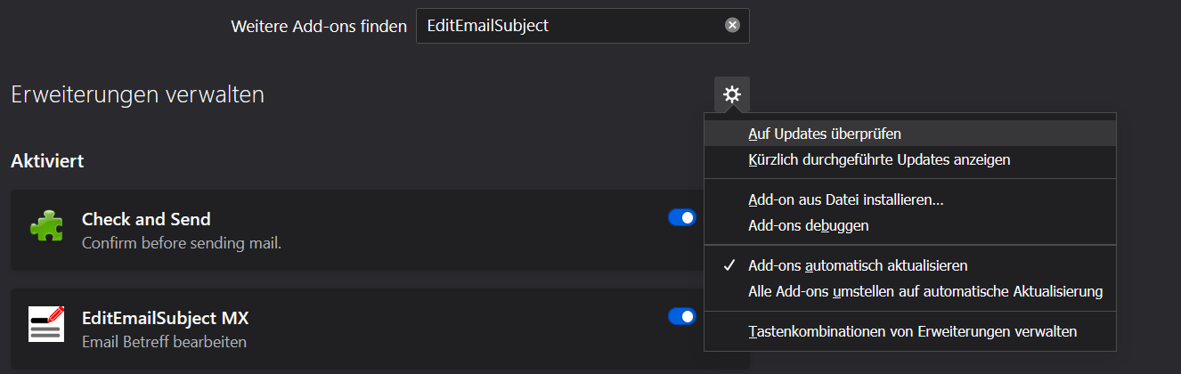Open Tastenkombinationen von Erweiterungen verwalten
This screenshot has height=374, width=1181.
[x=912, y=332]
